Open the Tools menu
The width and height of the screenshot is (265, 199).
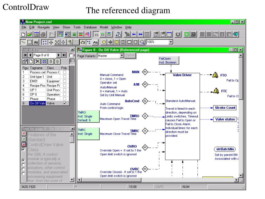click(77, 27)
